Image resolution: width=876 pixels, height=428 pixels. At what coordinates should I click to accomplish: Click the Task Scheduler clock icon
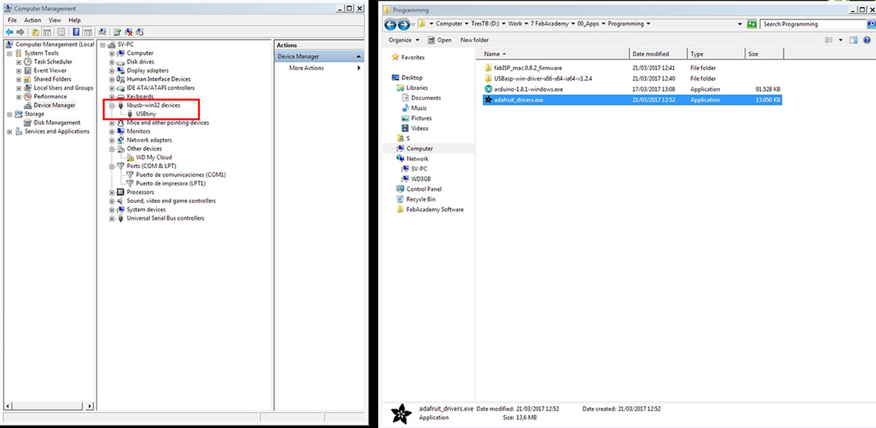(x=28, y=62)
